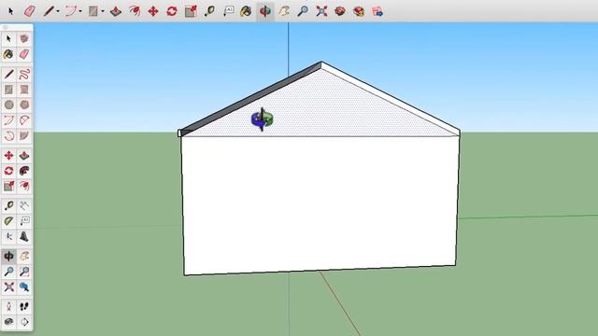Select the Section Plane tool

click(24, 322)
